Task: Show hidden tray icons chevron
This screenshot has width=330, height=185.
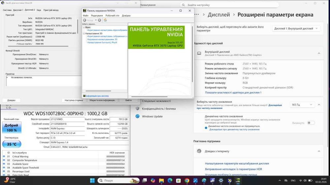Action: point(280,180)
